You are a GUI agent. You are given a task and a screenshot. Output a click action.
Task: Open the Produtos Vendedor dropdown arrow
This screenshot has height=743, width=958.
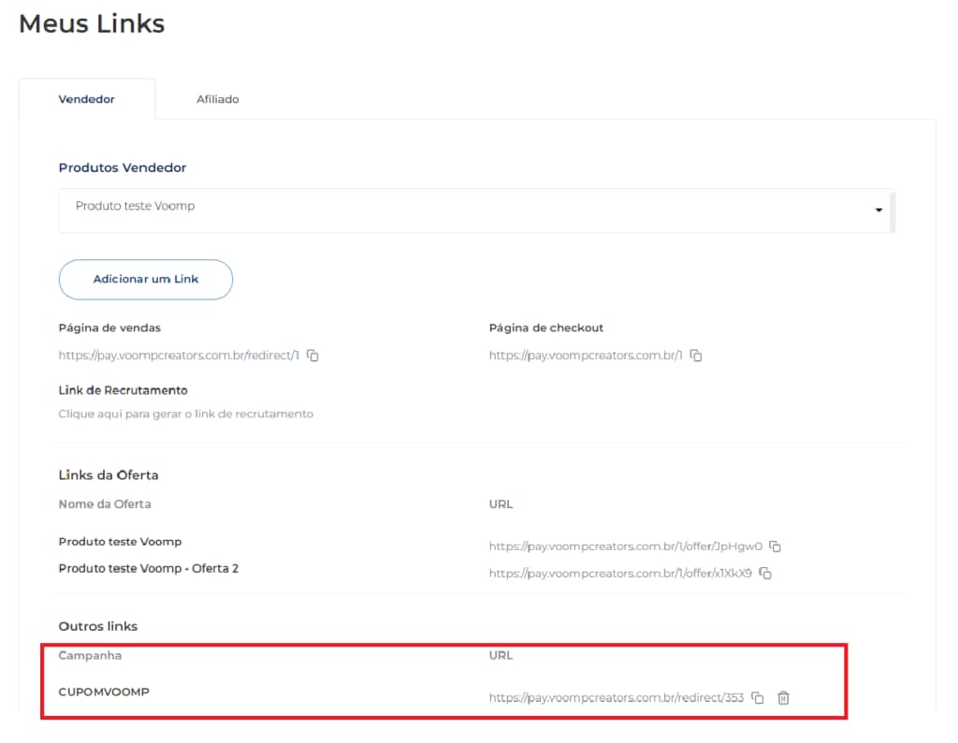[878, 211]
